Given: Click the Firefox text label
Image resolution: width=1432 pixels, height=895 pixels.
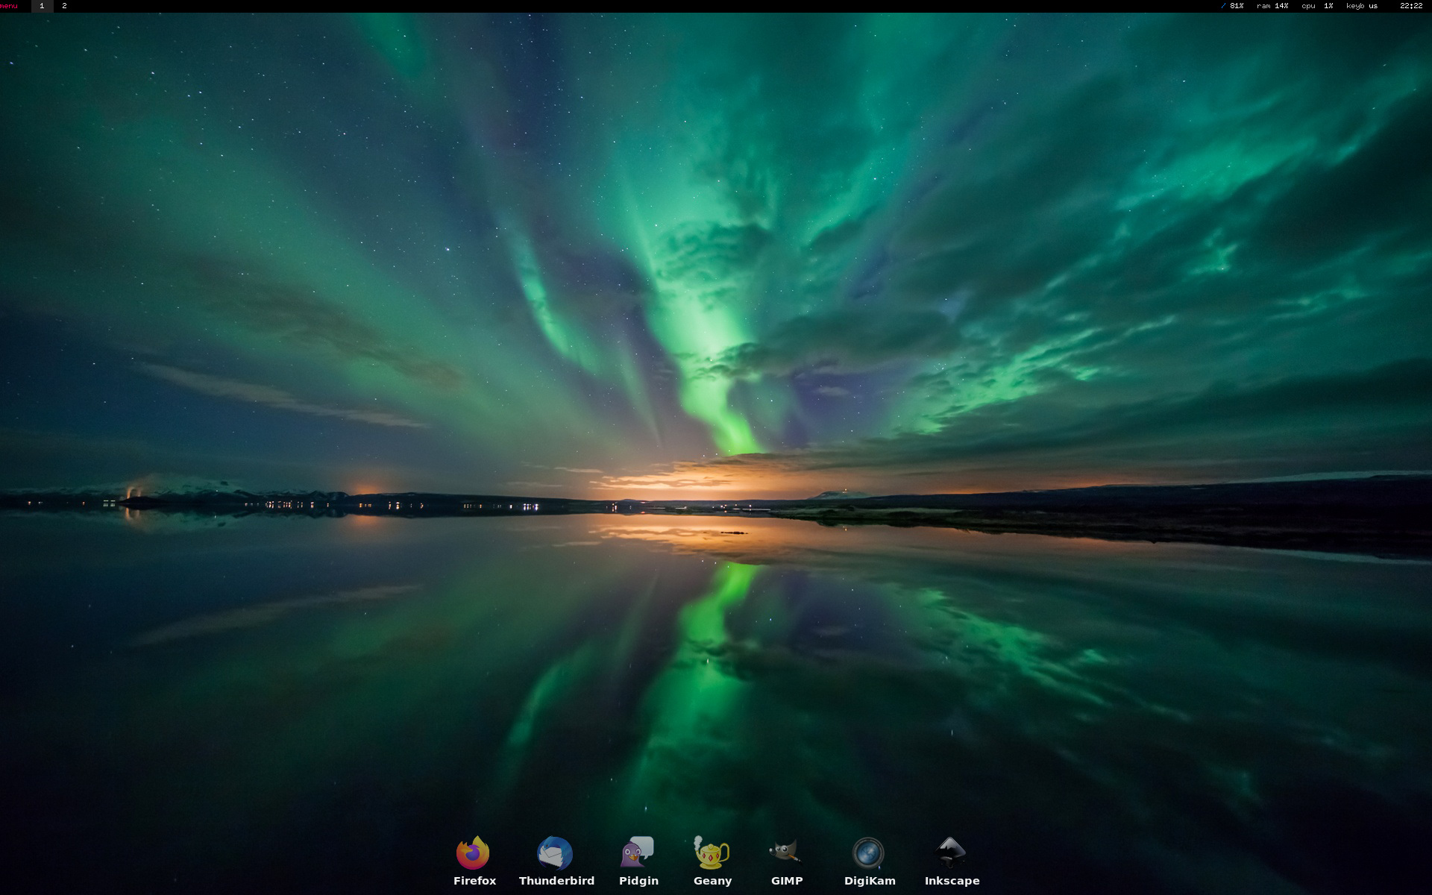Looking at the screenshot, I should point(474,881).
